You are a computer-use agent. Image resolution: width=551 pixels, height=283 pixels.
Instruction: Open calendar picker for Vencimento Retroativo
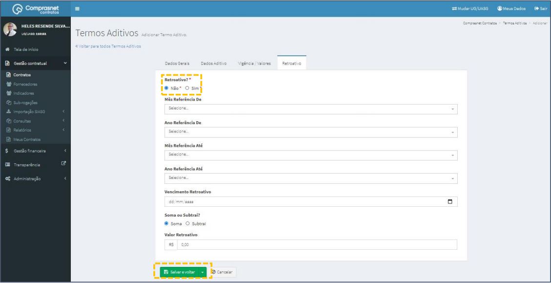[x=450, y=202]
